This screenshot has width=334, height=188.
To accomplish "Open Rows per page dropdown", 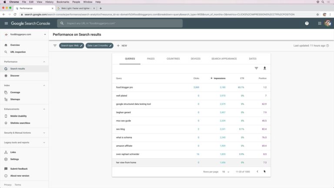I will (226, 172).
